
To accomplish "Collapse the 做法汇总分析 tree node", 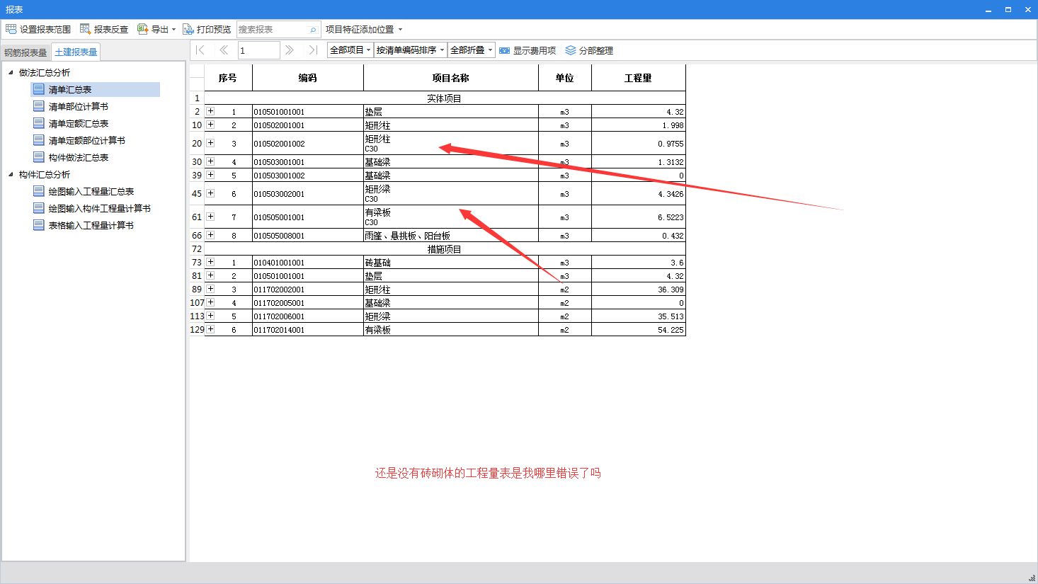I will (11, 72).
